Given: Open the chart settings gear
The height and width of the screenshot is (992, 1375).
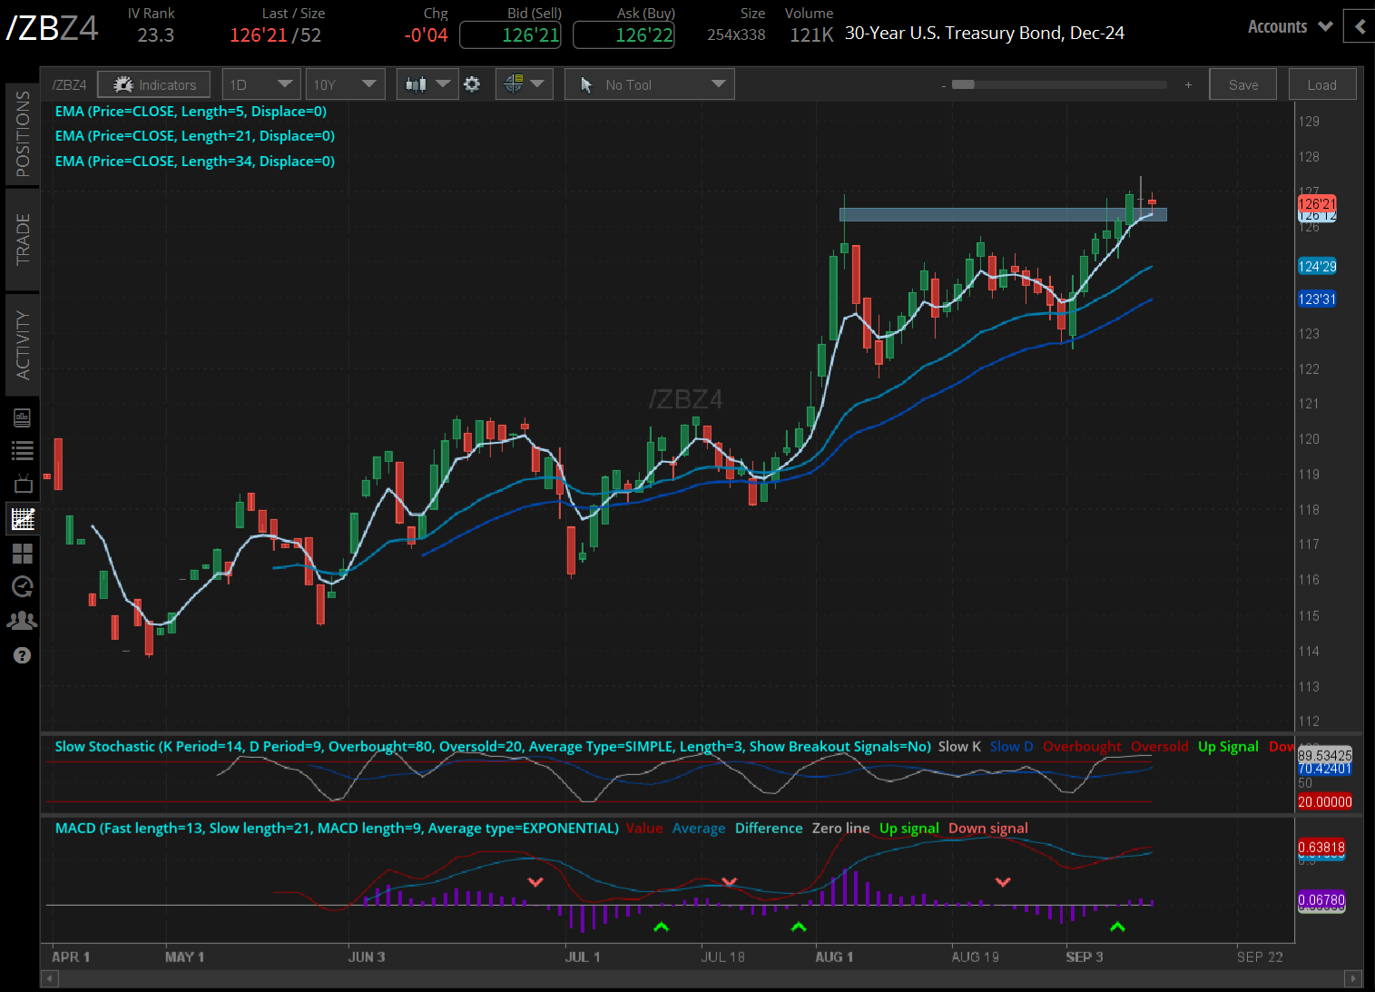Looking at the screenshot, I should [472, 83].
